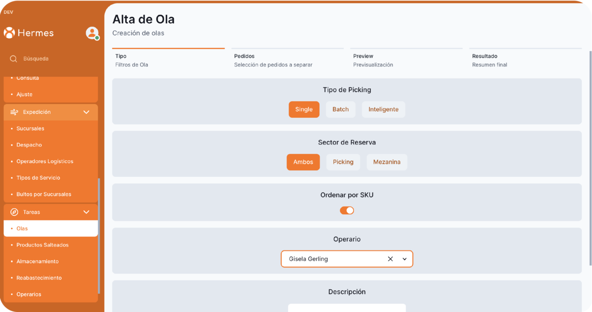592x312 pixels.
Task: Click the Tareas compass icon
Action: (14, 212)
